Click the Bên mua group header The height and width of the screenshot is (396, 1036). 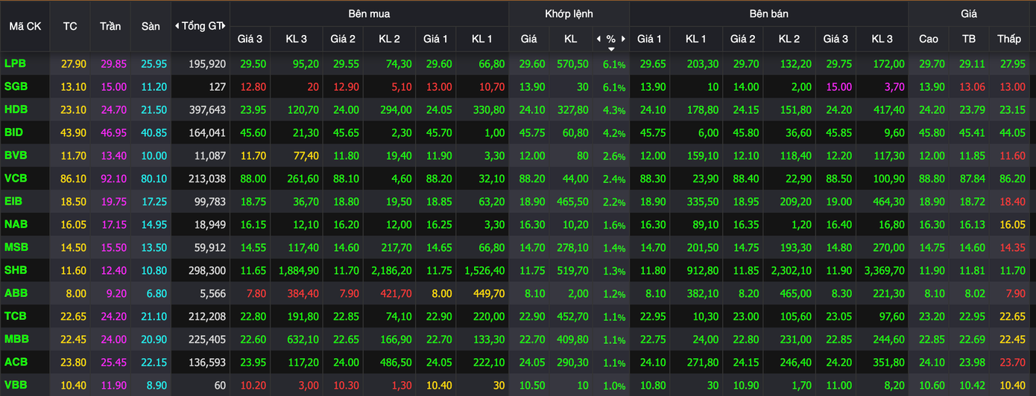(369, 13)
